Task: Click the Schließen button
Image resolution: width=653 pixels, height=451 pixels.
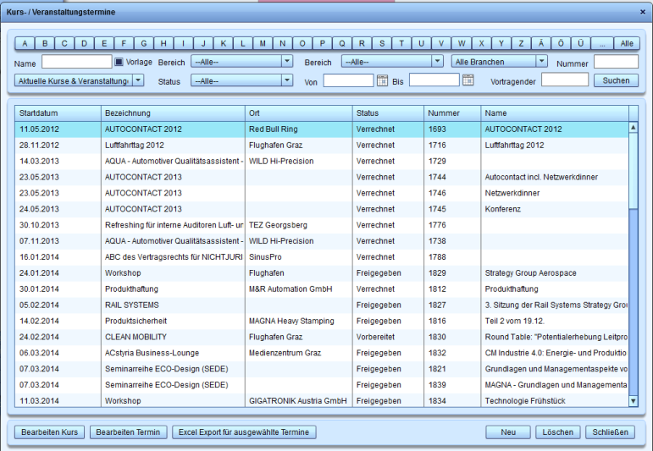Action: [610, 432]
